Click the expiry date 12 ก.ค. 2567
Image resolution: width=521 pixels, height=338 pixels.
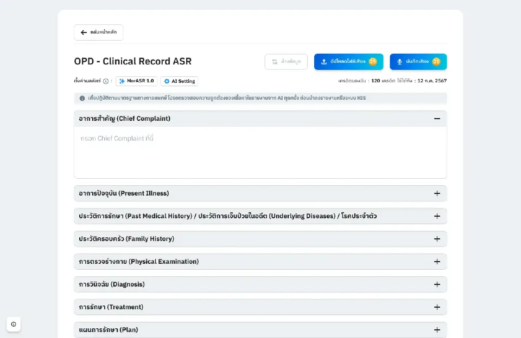tap(432, 81)
